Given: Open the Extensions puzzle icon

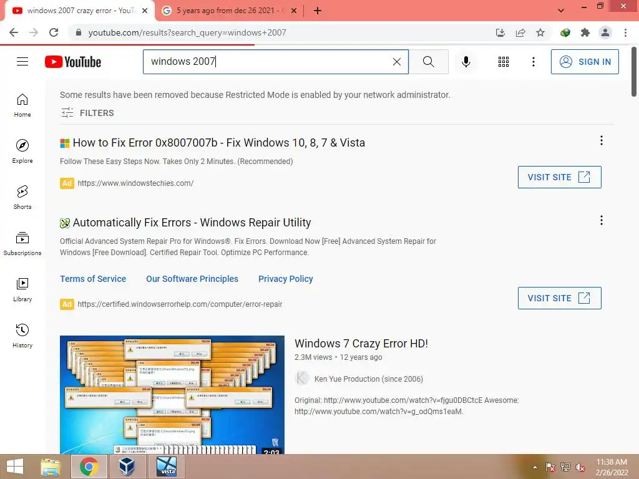Looking at the screenshot, I should coord(585,32).
